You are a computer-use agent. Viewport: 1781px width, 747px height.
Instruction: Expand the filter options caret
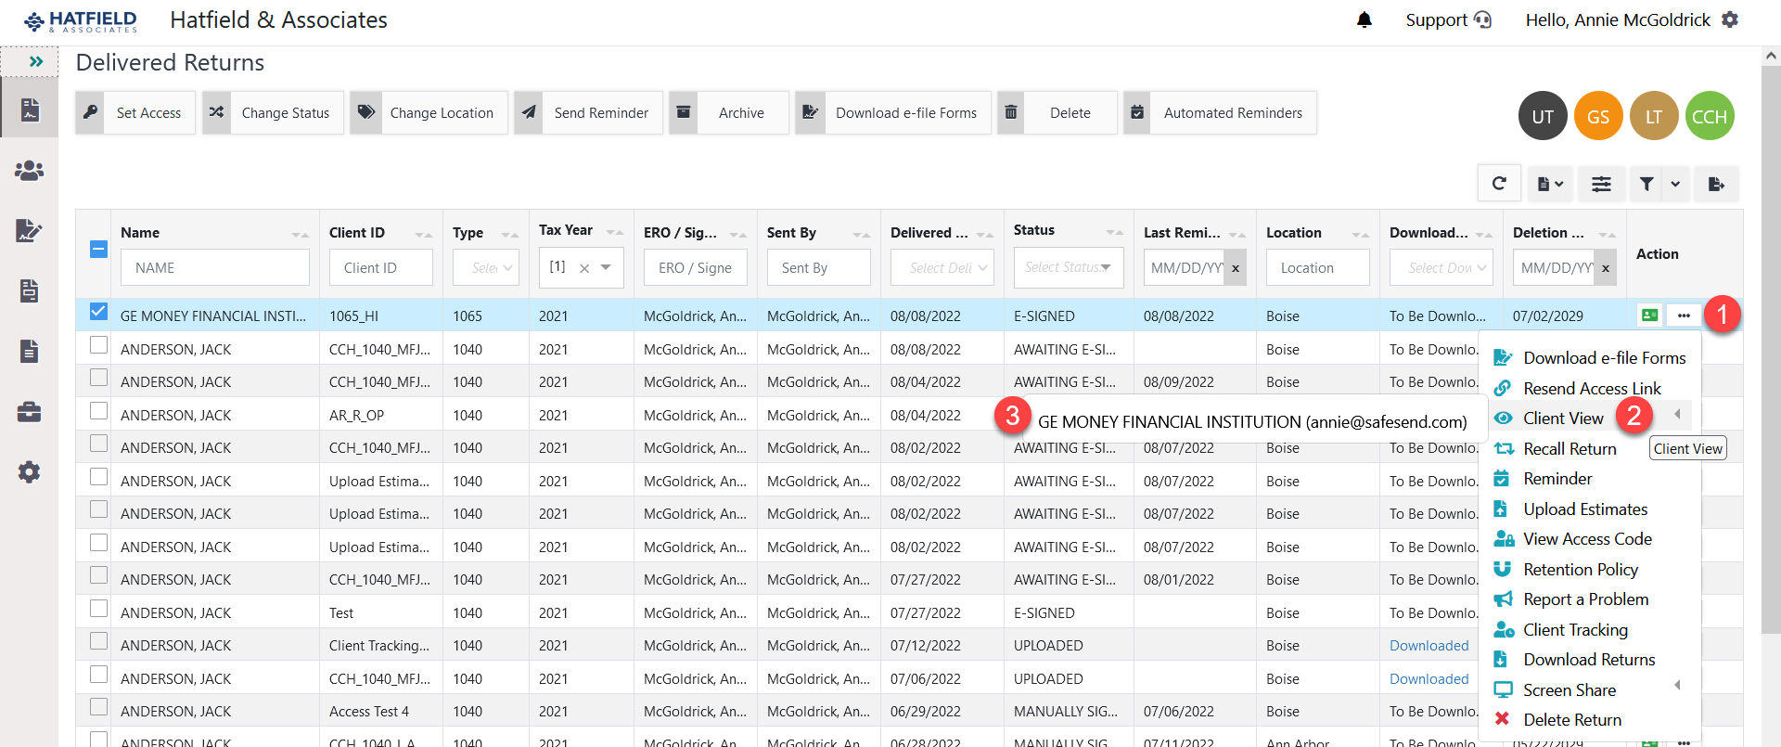point(1675,184)
